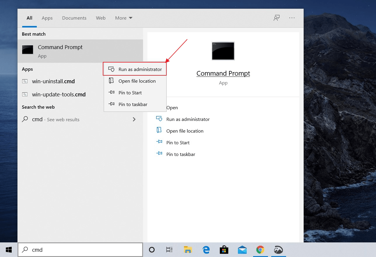The image size is (376, 257).
Task: Click the preview pane Pin to taskbar icon
Action: click(159, 153)
